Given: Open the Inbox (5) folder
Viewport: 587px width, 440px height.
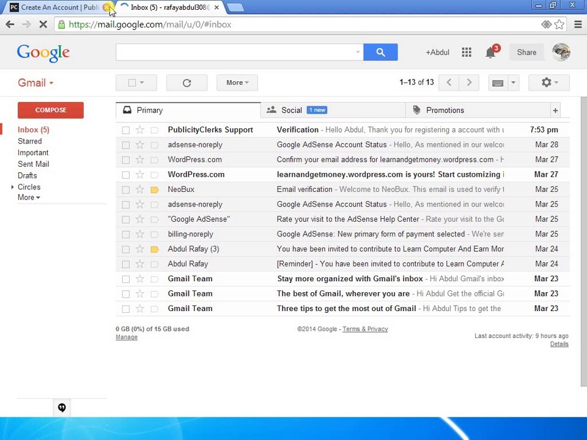Looking at the screenshot, I should [33, 130].
